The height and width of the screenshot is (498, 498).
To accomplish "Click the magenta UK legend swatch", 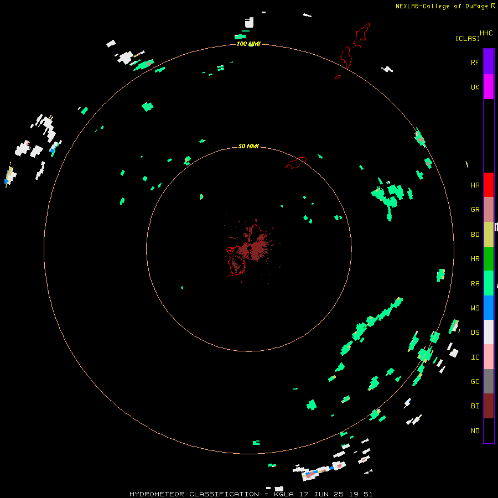I will tap(489, 87).
